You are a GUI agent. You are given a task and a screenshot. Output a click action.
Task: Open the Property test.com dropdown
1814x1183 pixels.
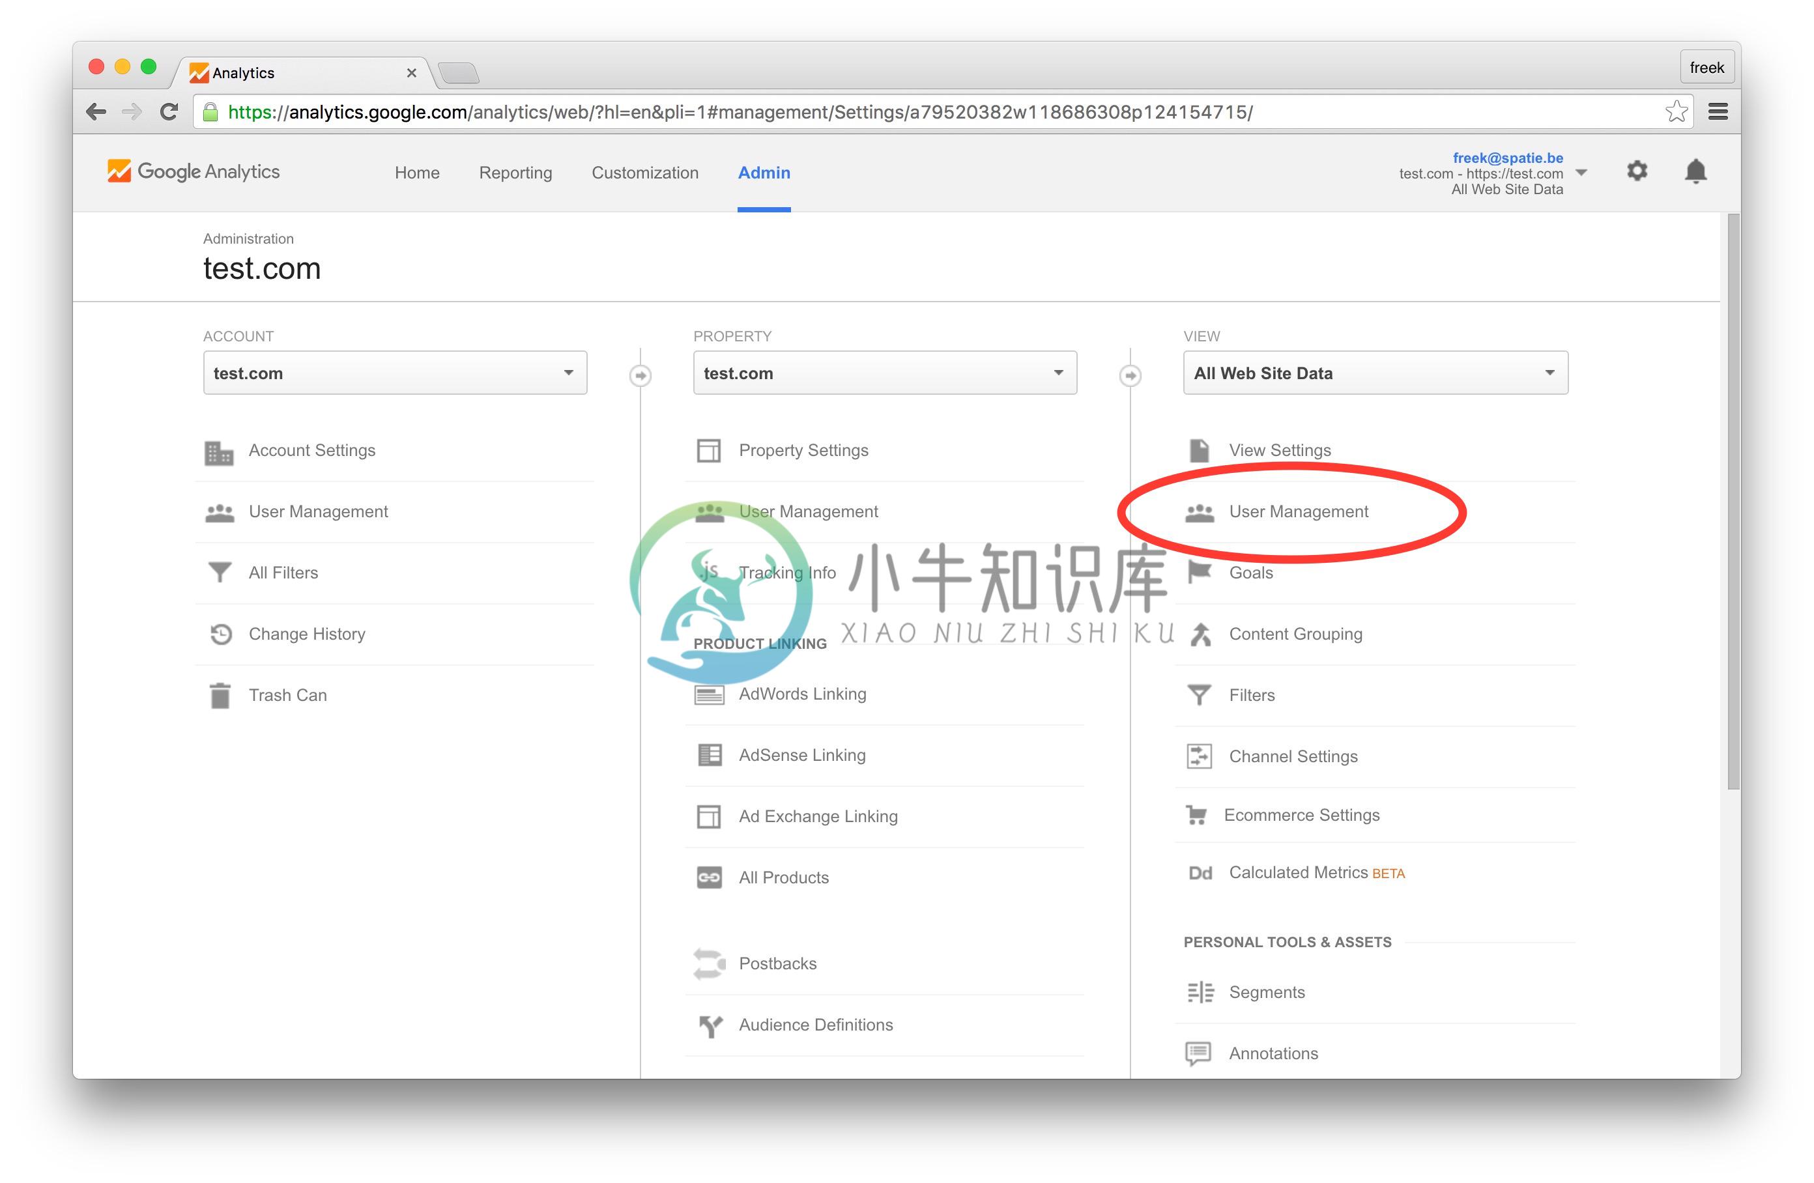[x=885, y=373]
